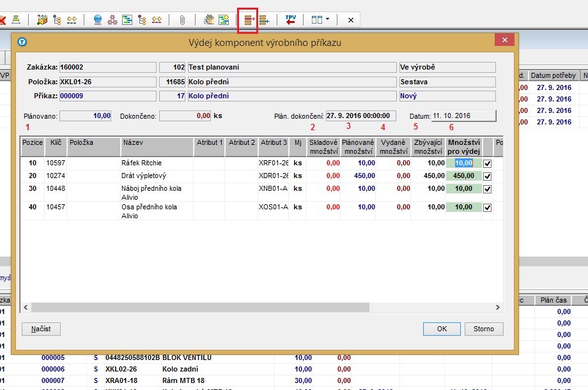This screenshot has height=390, width=588.
Task: Close the Výdej komponent výrobního příkazu dialog
Action: (x=504, y=40)
